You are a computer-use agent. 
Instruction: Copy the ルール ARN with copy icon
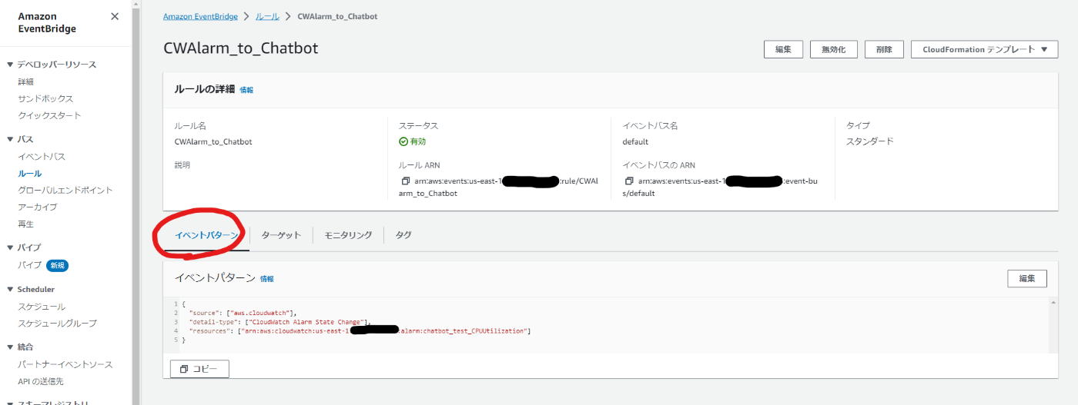tap(405, 181)
